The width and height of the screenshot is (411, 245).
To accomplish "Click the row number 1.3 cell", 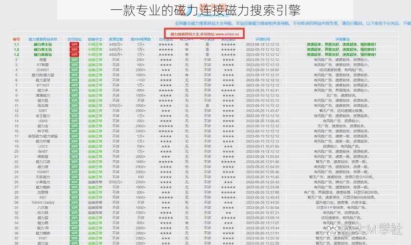I will pos(16,54).
